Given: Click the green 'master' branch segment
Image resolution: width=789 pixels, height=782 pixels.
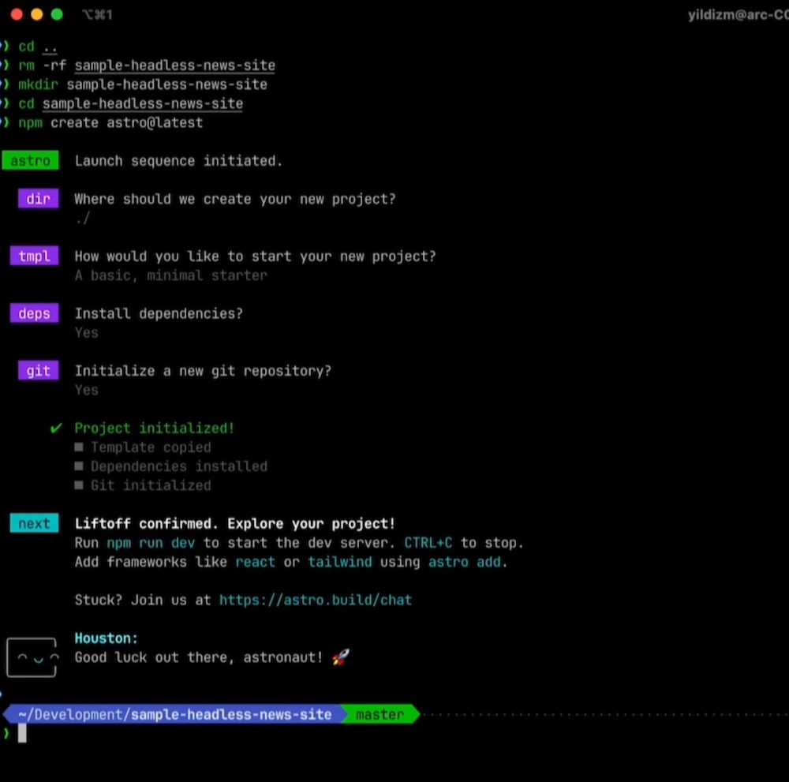Looking at the screenshot, I should (x=380, y=715).
